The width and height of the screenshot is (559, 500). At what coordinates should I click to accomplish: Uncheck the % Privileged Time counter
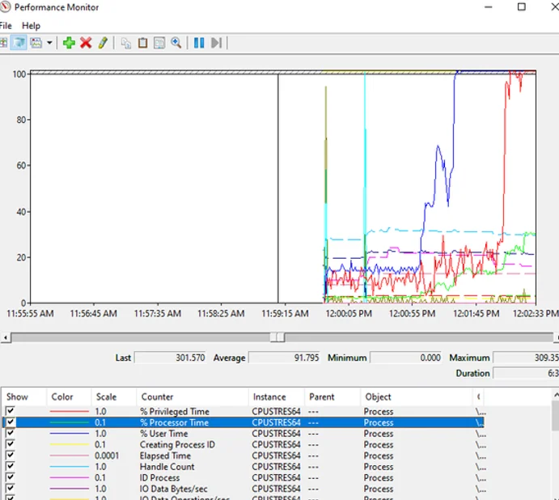click(11, 412)
